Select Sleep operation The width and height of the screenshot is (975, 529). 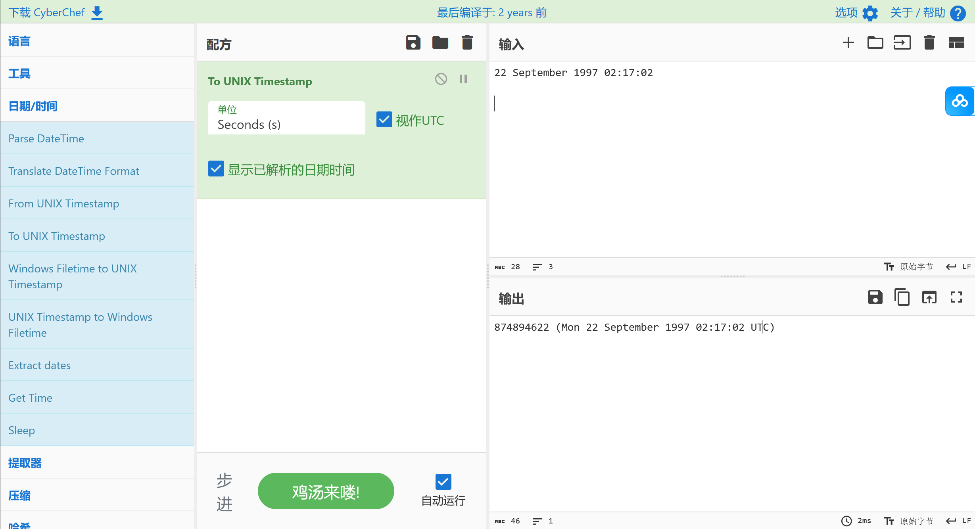tap(97, 430)
